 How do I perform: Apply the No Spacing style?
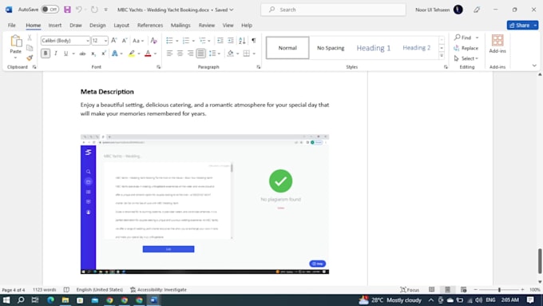331,48
